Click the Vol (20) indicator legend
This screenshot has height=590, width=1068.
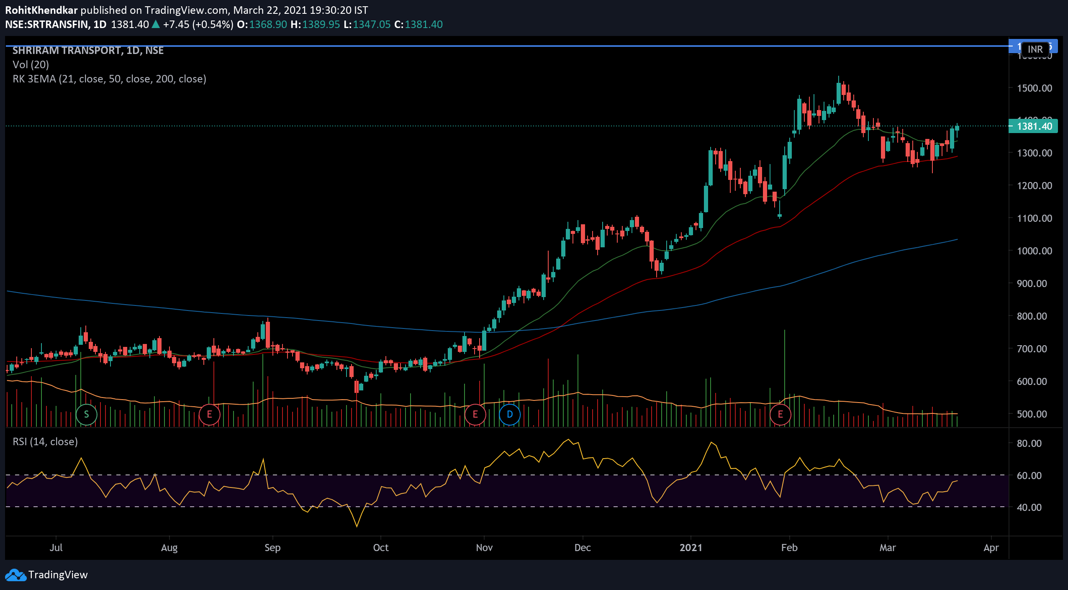[31, 65]
